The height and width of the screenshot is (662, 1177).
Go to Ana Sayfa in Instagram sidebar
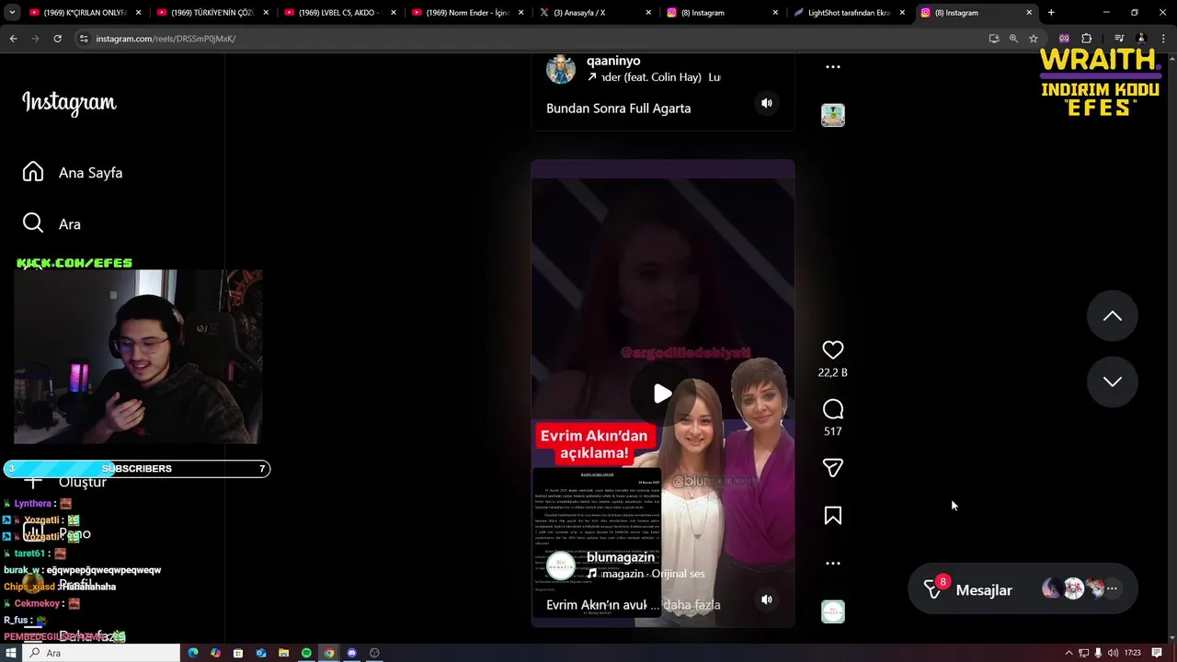74,173
